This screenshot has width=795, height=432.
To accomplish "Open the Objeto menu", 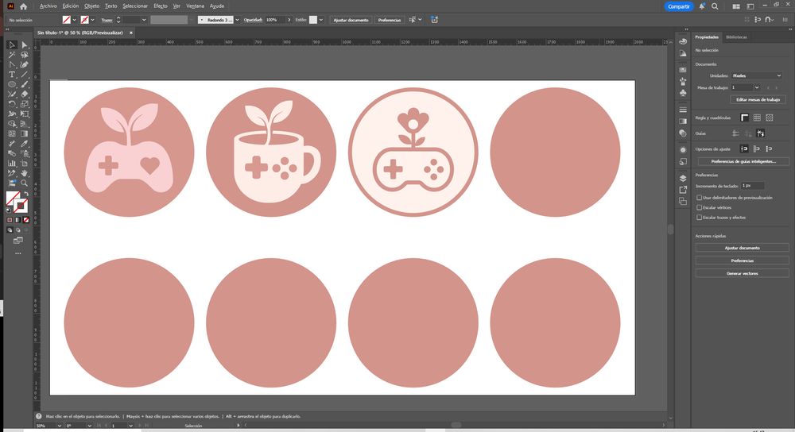I will [x=91, y=6].
